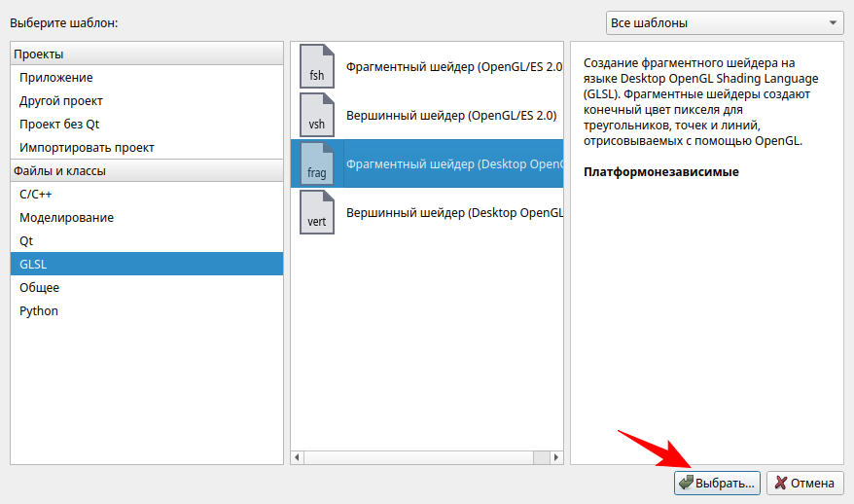Select the «Python» category
Screen dimensions: 854x504
39,311
